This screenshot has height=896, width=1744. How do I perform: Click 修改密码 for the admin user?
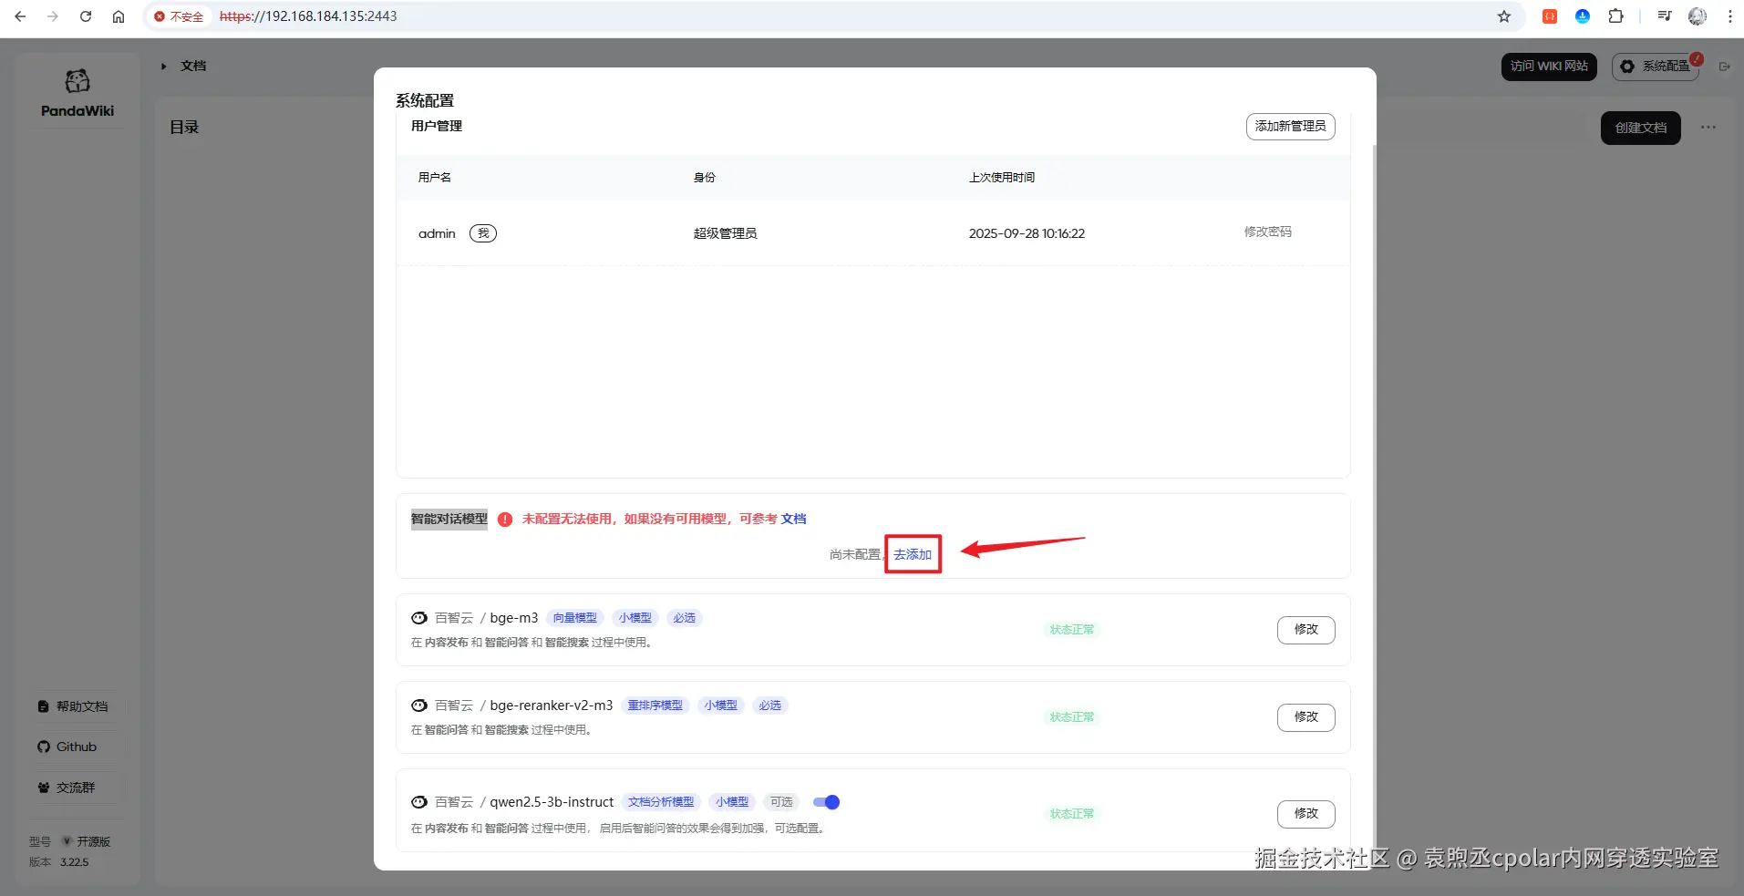pyautogui.click(x=1268, y=232)
